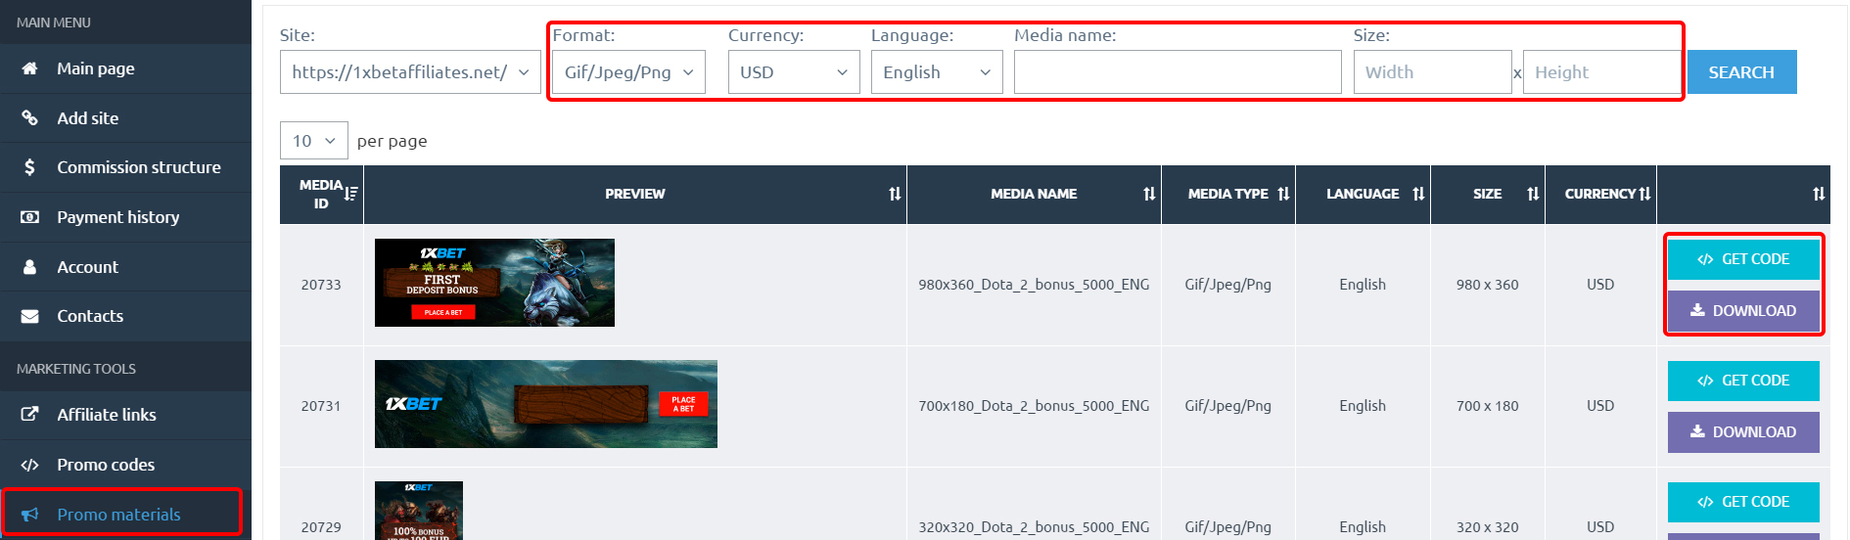Get code for media 20733

(1743, 259)
